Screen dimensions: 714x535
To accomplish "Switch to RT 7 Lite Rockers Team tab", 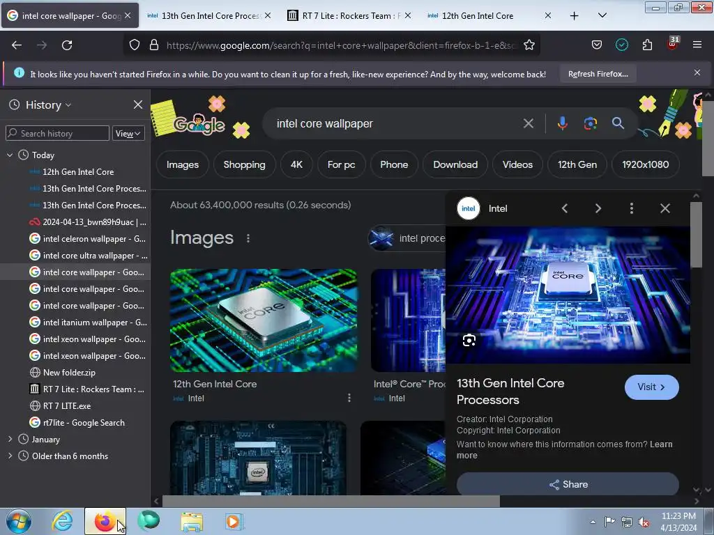I will pyautogui.click(x=349, y=15).
